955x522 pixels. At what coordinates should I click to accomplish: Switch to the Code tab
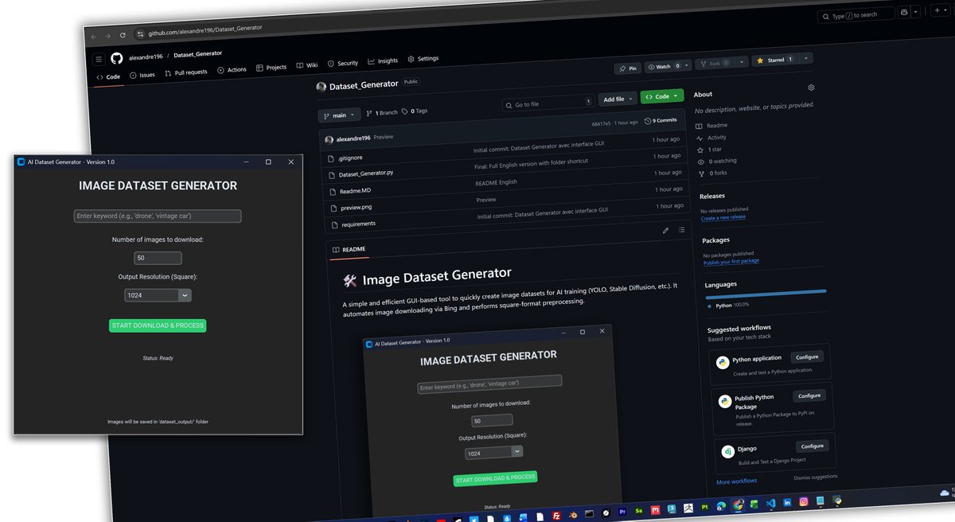[x=108, y=77]
